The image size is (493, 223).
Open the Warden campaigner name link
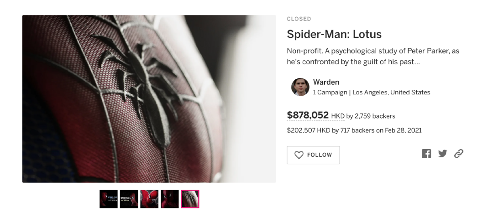[326, 83]
